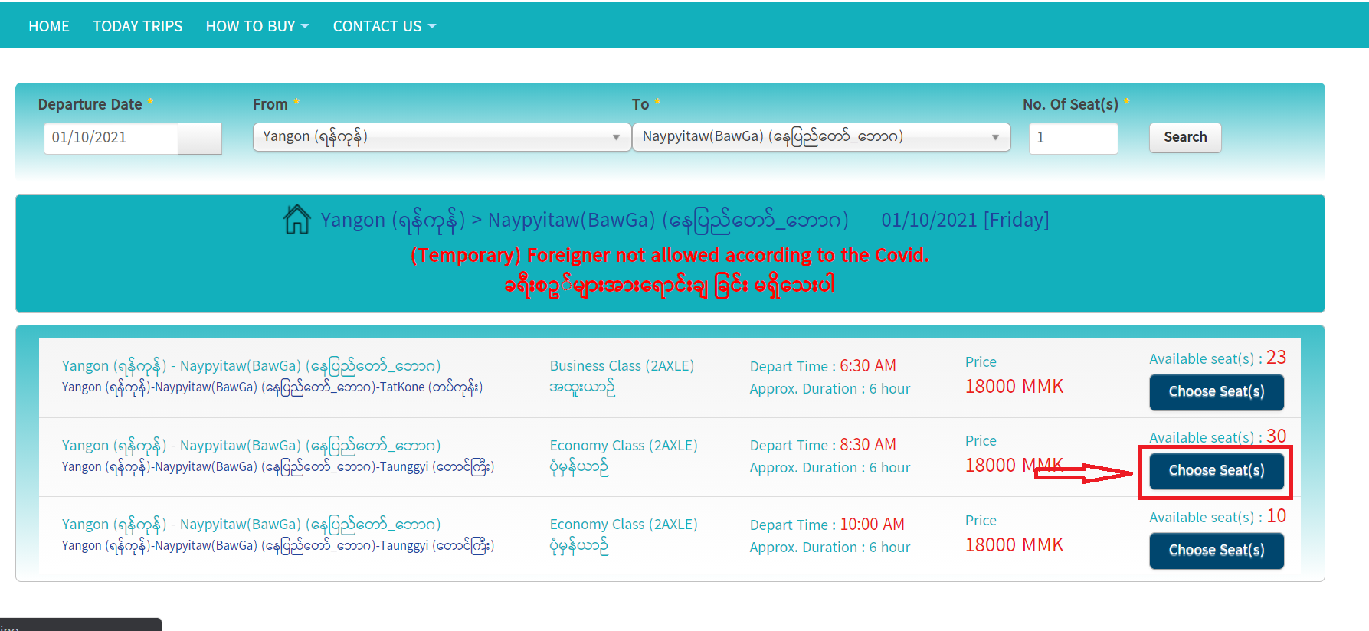Choose seats for the 10:00 AM trip
Image resolution: width=1369 pixels, height=631 pixels.
point(1216,551)
